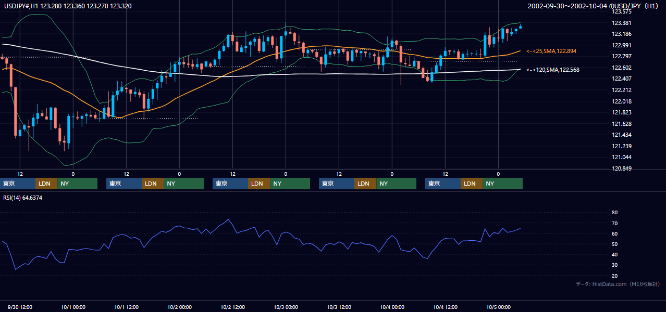The image size is (666, 312).
Task: Click the 10/1 12:00 time label
Action: click(x=126, y=307)
